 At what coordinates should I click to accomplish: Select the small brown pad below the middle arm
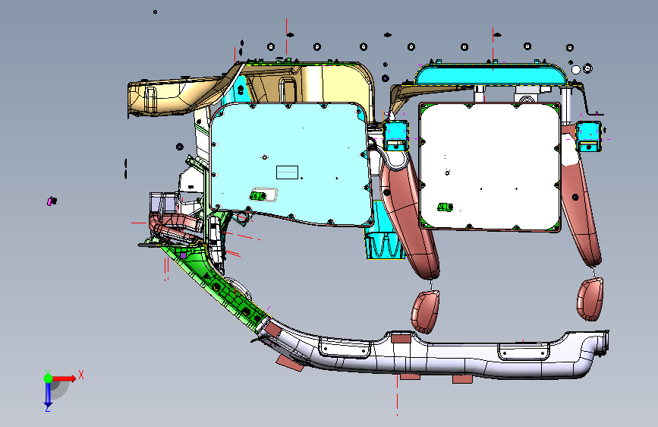(426, 311)
